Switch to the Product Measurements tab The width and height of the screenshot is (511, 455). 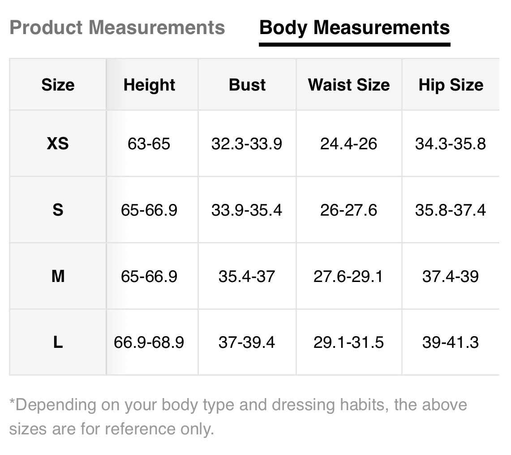(117, 28)
